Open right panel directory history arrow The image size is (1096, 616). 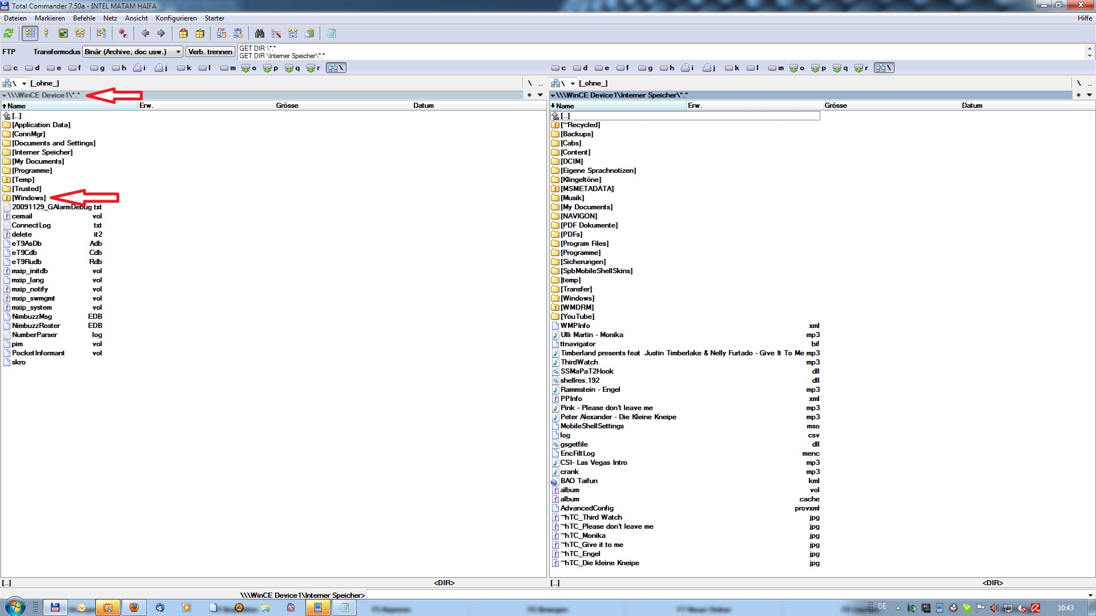pos(1089,95)
